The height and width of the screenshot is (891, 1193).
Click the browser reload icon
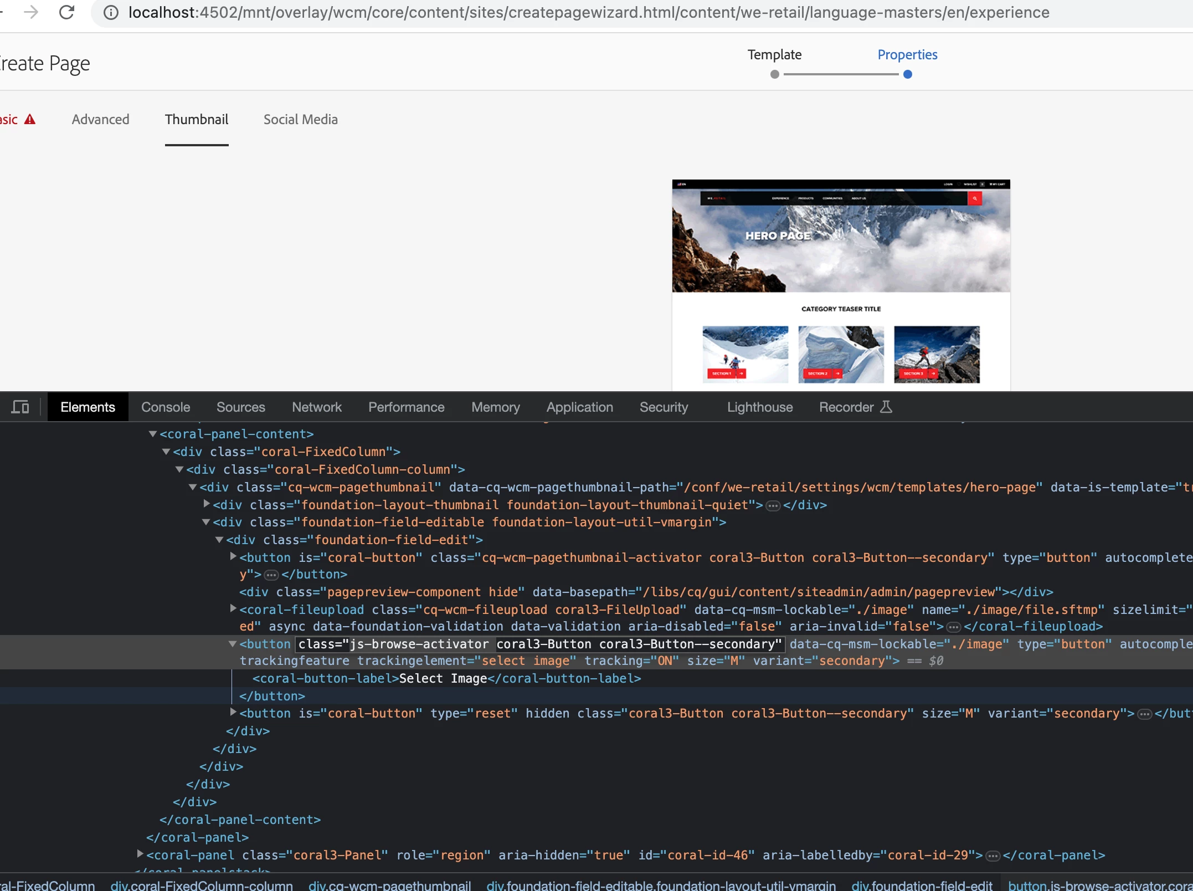click(x=67, y=12)
